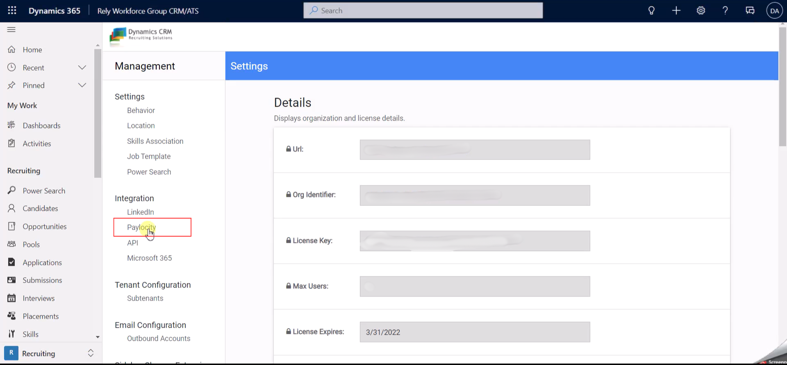Click the Url field
Screen dimensions: 787x365
coord(475,150)
